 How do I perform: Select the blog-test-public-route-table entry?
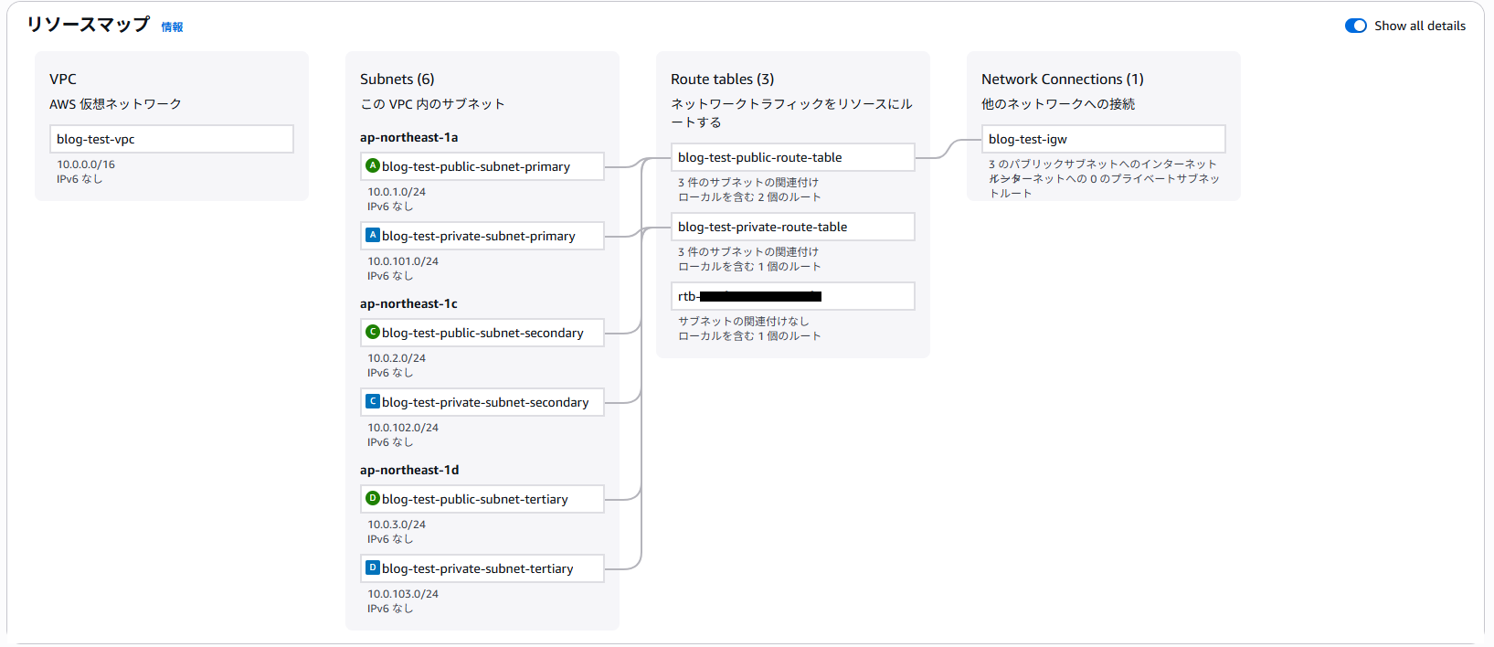[792, 157]
